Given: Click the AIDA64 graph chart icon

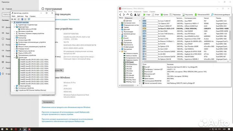Looking at the screenshot, I should (x=139, y=15).
